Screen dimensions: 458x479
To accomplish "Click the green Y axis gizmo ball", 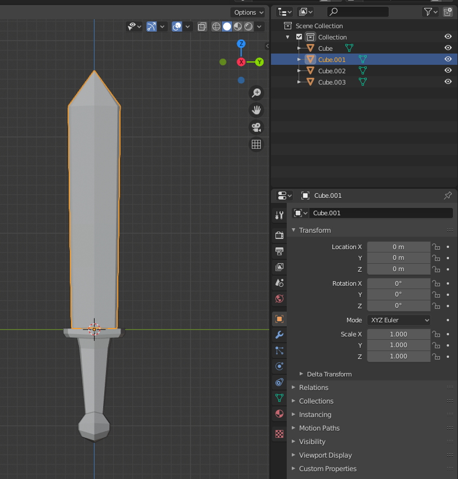I will tap(259, 62).
